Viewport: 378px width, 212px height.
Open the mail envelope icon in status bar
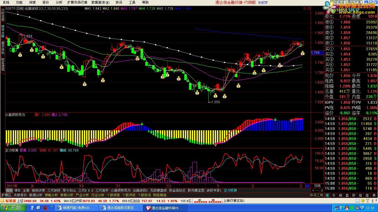(358, 201)
